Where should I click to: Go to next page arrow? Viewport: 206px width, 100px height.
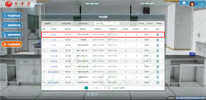click(x=93, y=88)
